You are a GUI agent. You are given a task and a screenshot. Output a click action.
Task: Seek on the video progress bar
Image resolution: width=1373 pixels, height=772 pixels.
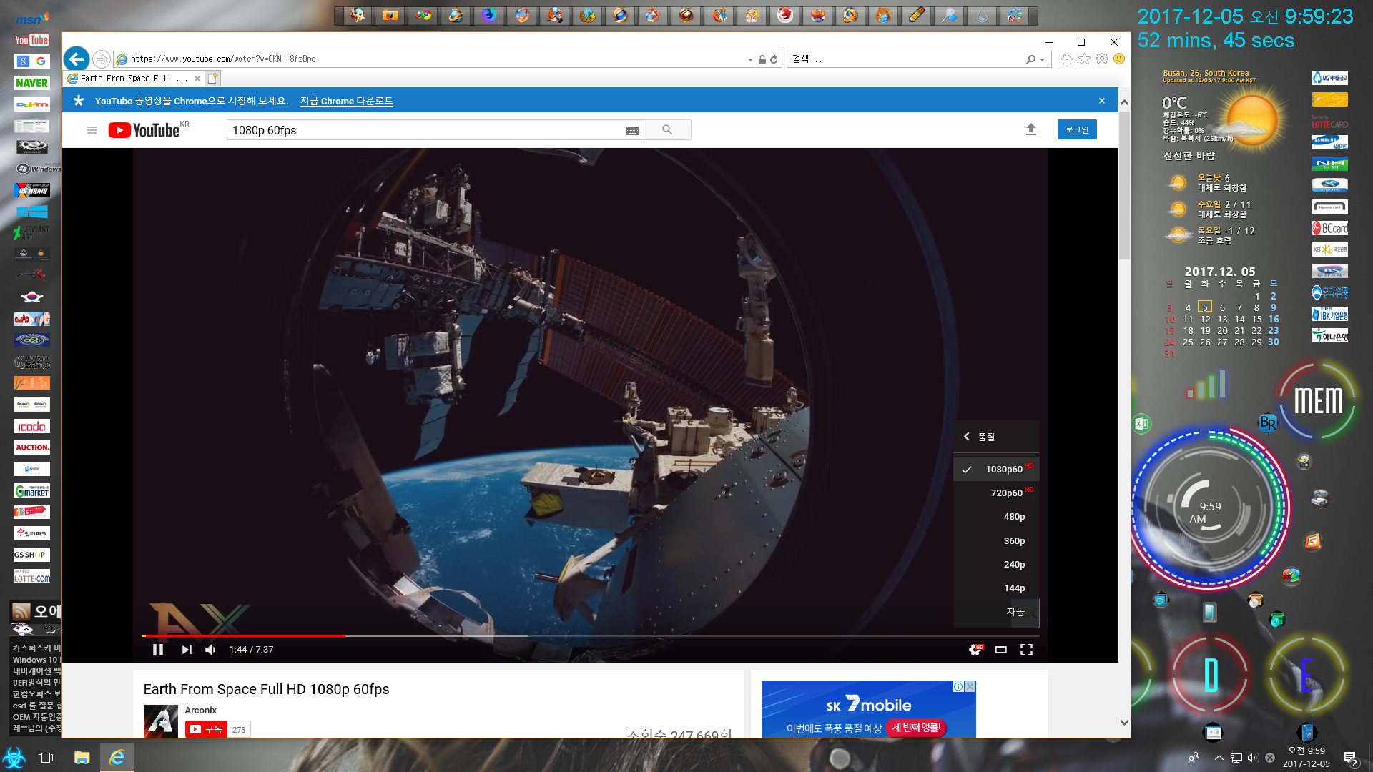(590, 635)
